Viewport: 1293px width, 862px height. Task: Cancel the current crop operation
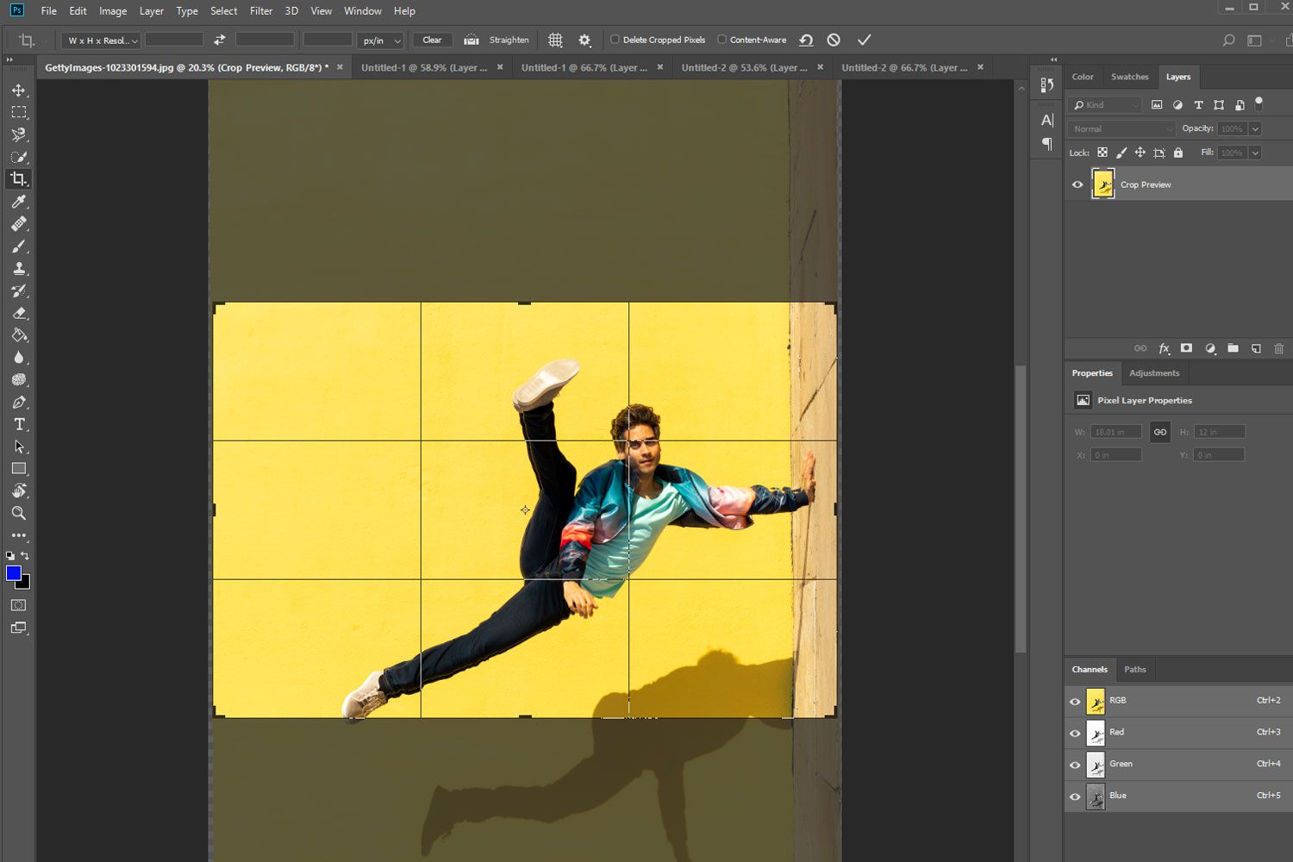pyautogui.click(x=834, y=40)
